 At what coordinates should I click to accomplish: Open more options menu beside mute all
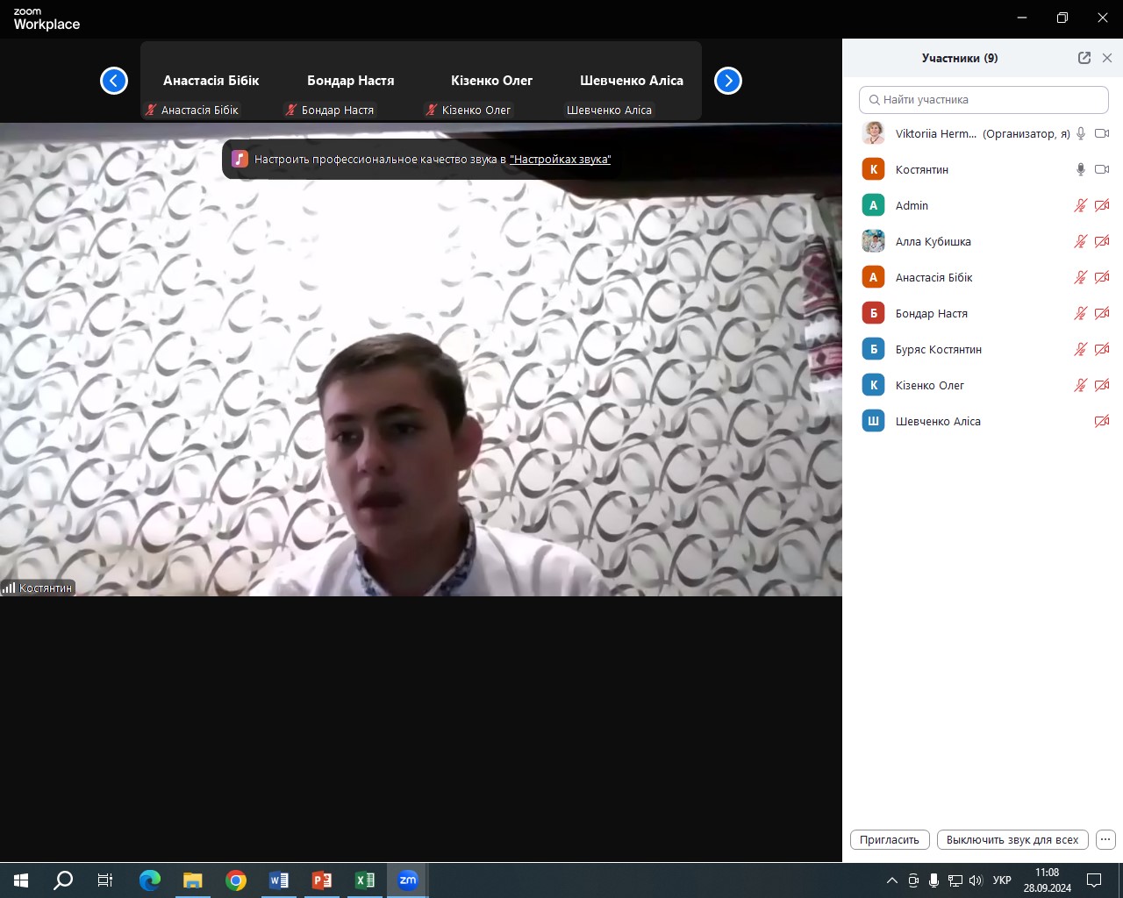coord(1105,839)
